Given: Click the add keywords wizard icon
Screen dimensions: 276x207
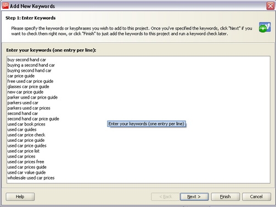Looking at the screenshot, I should (x=264, y=27).
